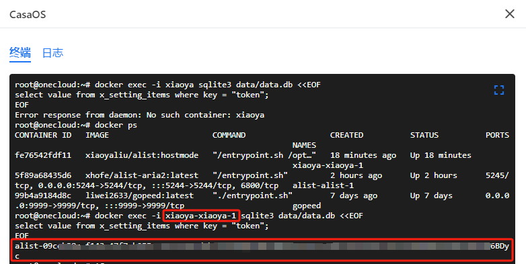Click container name alist-alist-1
Image resolution: width=526 pixels, height=264 pixels.
pos(323,185)
